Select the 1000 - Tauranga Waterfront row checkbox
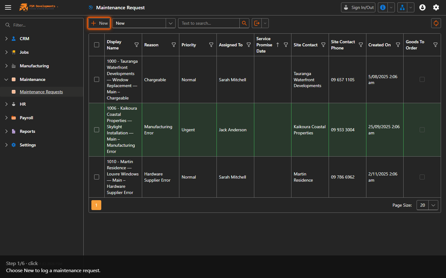This screenshot has height=278, width=446. 97,79
